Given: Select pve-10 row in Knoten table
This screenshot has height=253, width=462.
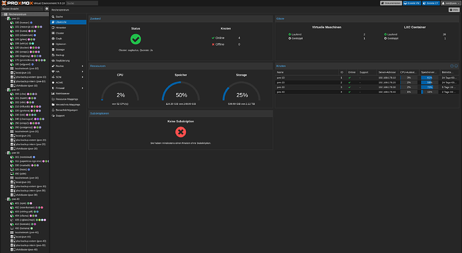Looking at the screenshot, I should 367,78.
